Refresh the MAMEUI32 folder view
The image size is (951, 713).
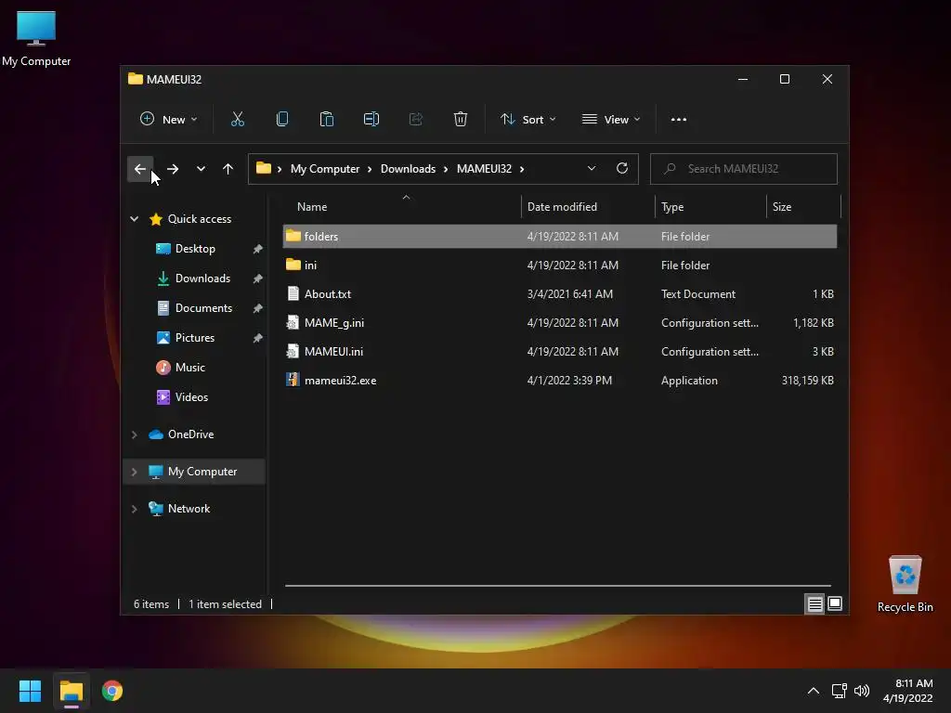coord(621,169)
